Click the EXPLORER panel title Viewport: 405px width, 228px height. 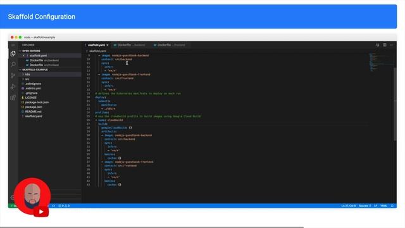tap(28, 45)
